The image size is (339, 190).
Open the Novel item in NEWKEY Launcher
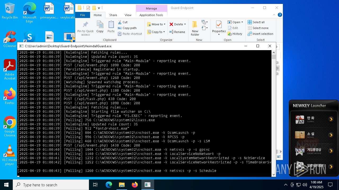coord(314,135)
